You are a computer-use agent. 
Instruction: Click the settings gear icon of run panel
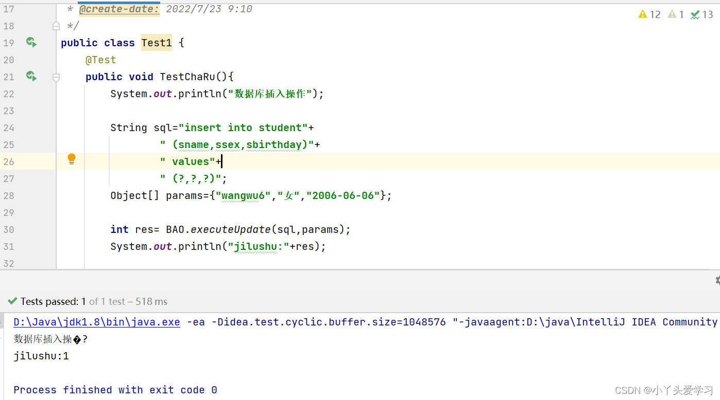tap(717, 280)
